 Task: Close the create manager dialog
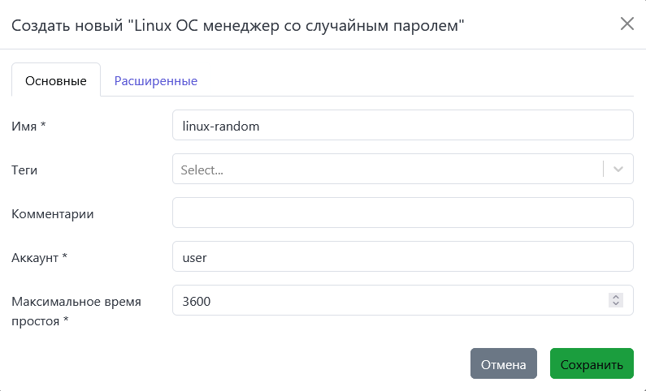(626, 24)
